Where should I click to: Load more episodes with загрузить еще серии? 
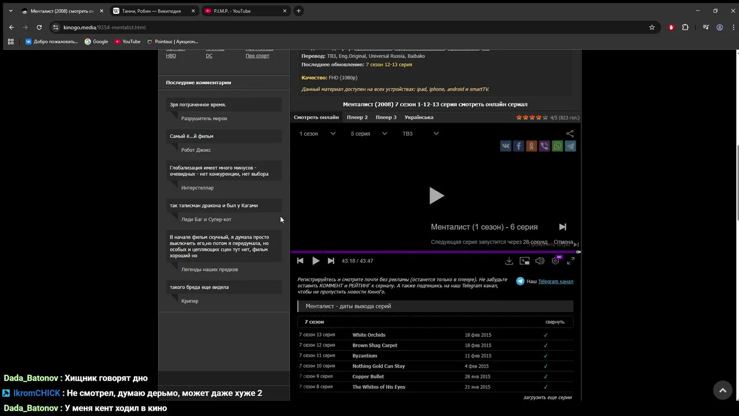(547, 398)
